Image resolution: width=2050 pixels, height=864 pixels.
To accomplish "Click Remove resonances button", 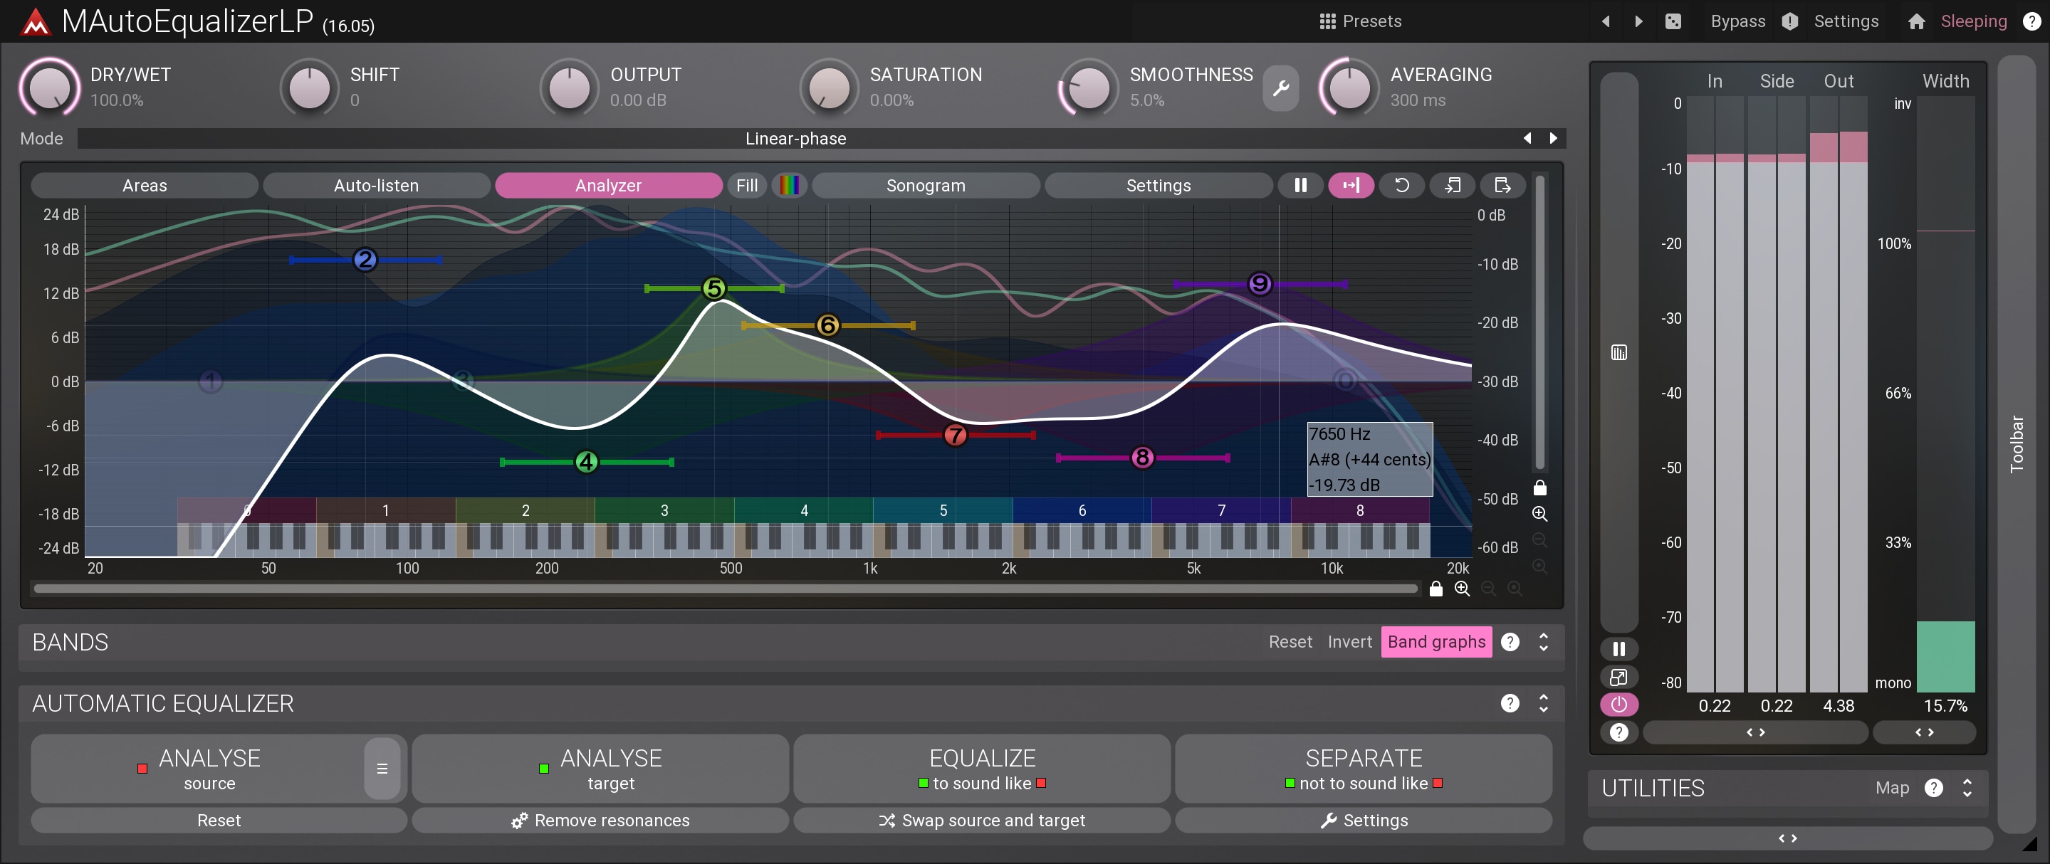I will pos(600,821).
